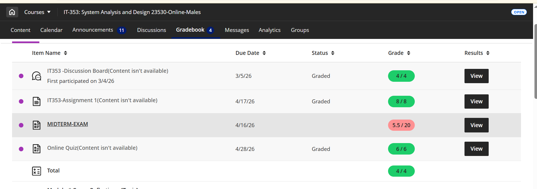
Task: Click the Online Quiz test icon
Action: point(37,149)
